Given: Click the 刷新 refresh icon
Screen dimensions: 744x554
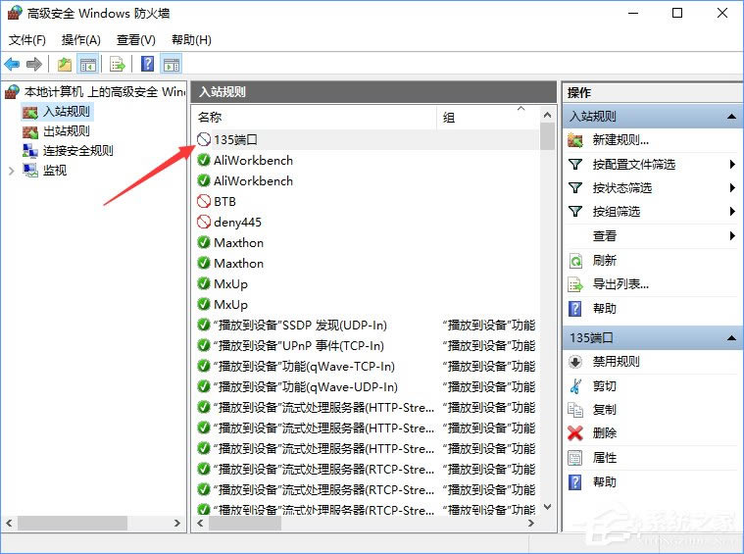Looking at the screenshot, I should [575, 261].
